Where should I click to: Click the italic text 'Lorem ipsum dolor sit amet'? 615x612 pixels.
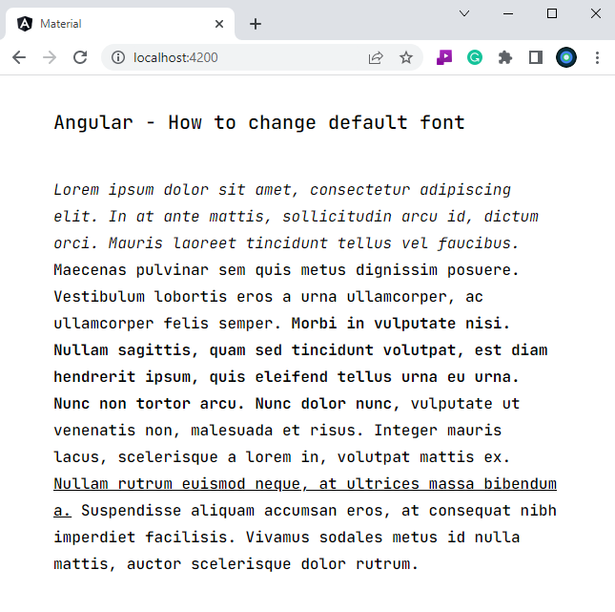[x=173, y=190]
